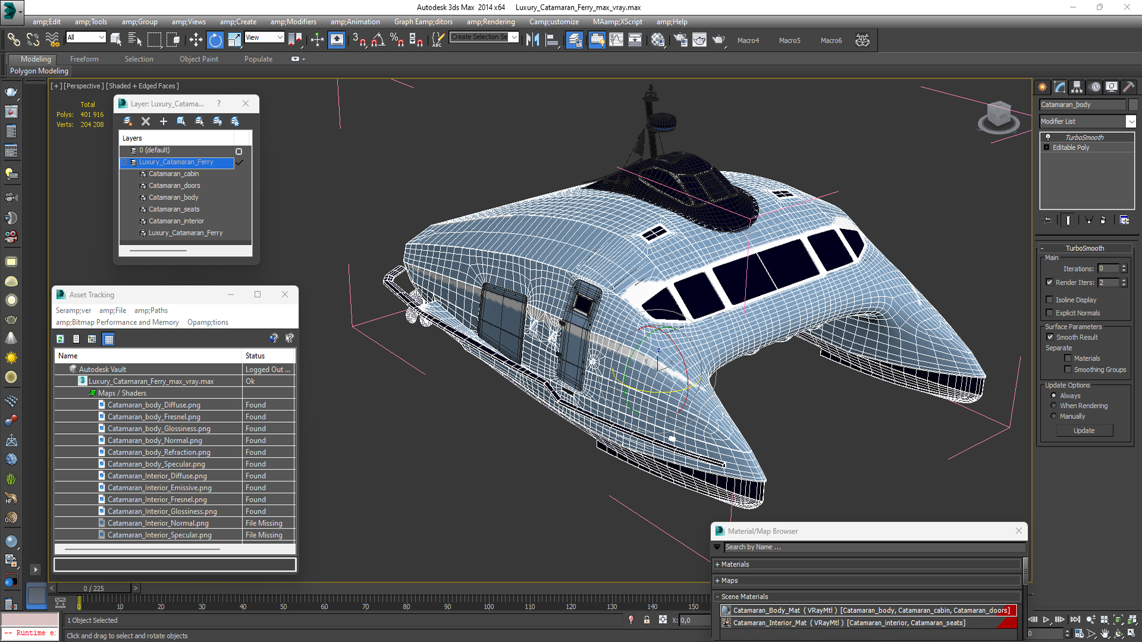Image resolution: width=1142 pixels, height=642 pixels.
Task: Click the Search by Name field
Action: click(x=874, y=547)
